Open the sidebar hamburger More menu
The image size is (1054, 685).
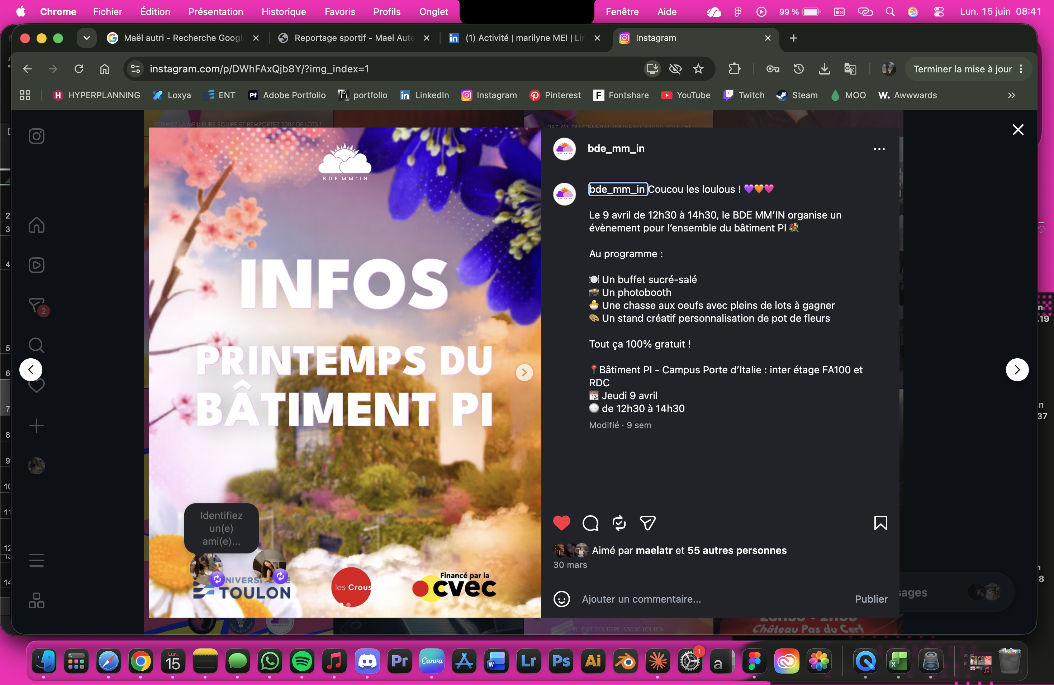(36, 560)
